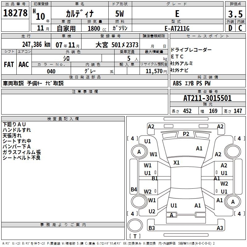Click sales point ETC
Viewport: 247px width, 247px height.
tap(177, 57)
